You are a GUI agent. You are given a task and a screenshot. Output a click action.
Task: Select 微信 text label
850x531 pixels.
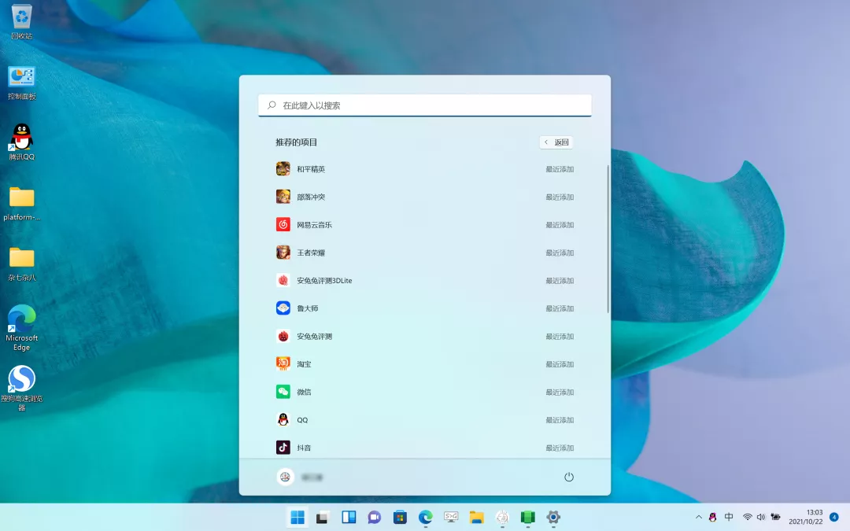click(x=304, y=392)
